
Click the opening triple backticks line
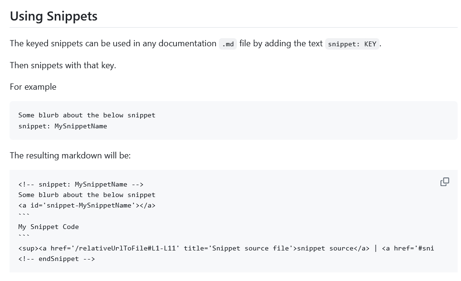click(x=24, y=216)
